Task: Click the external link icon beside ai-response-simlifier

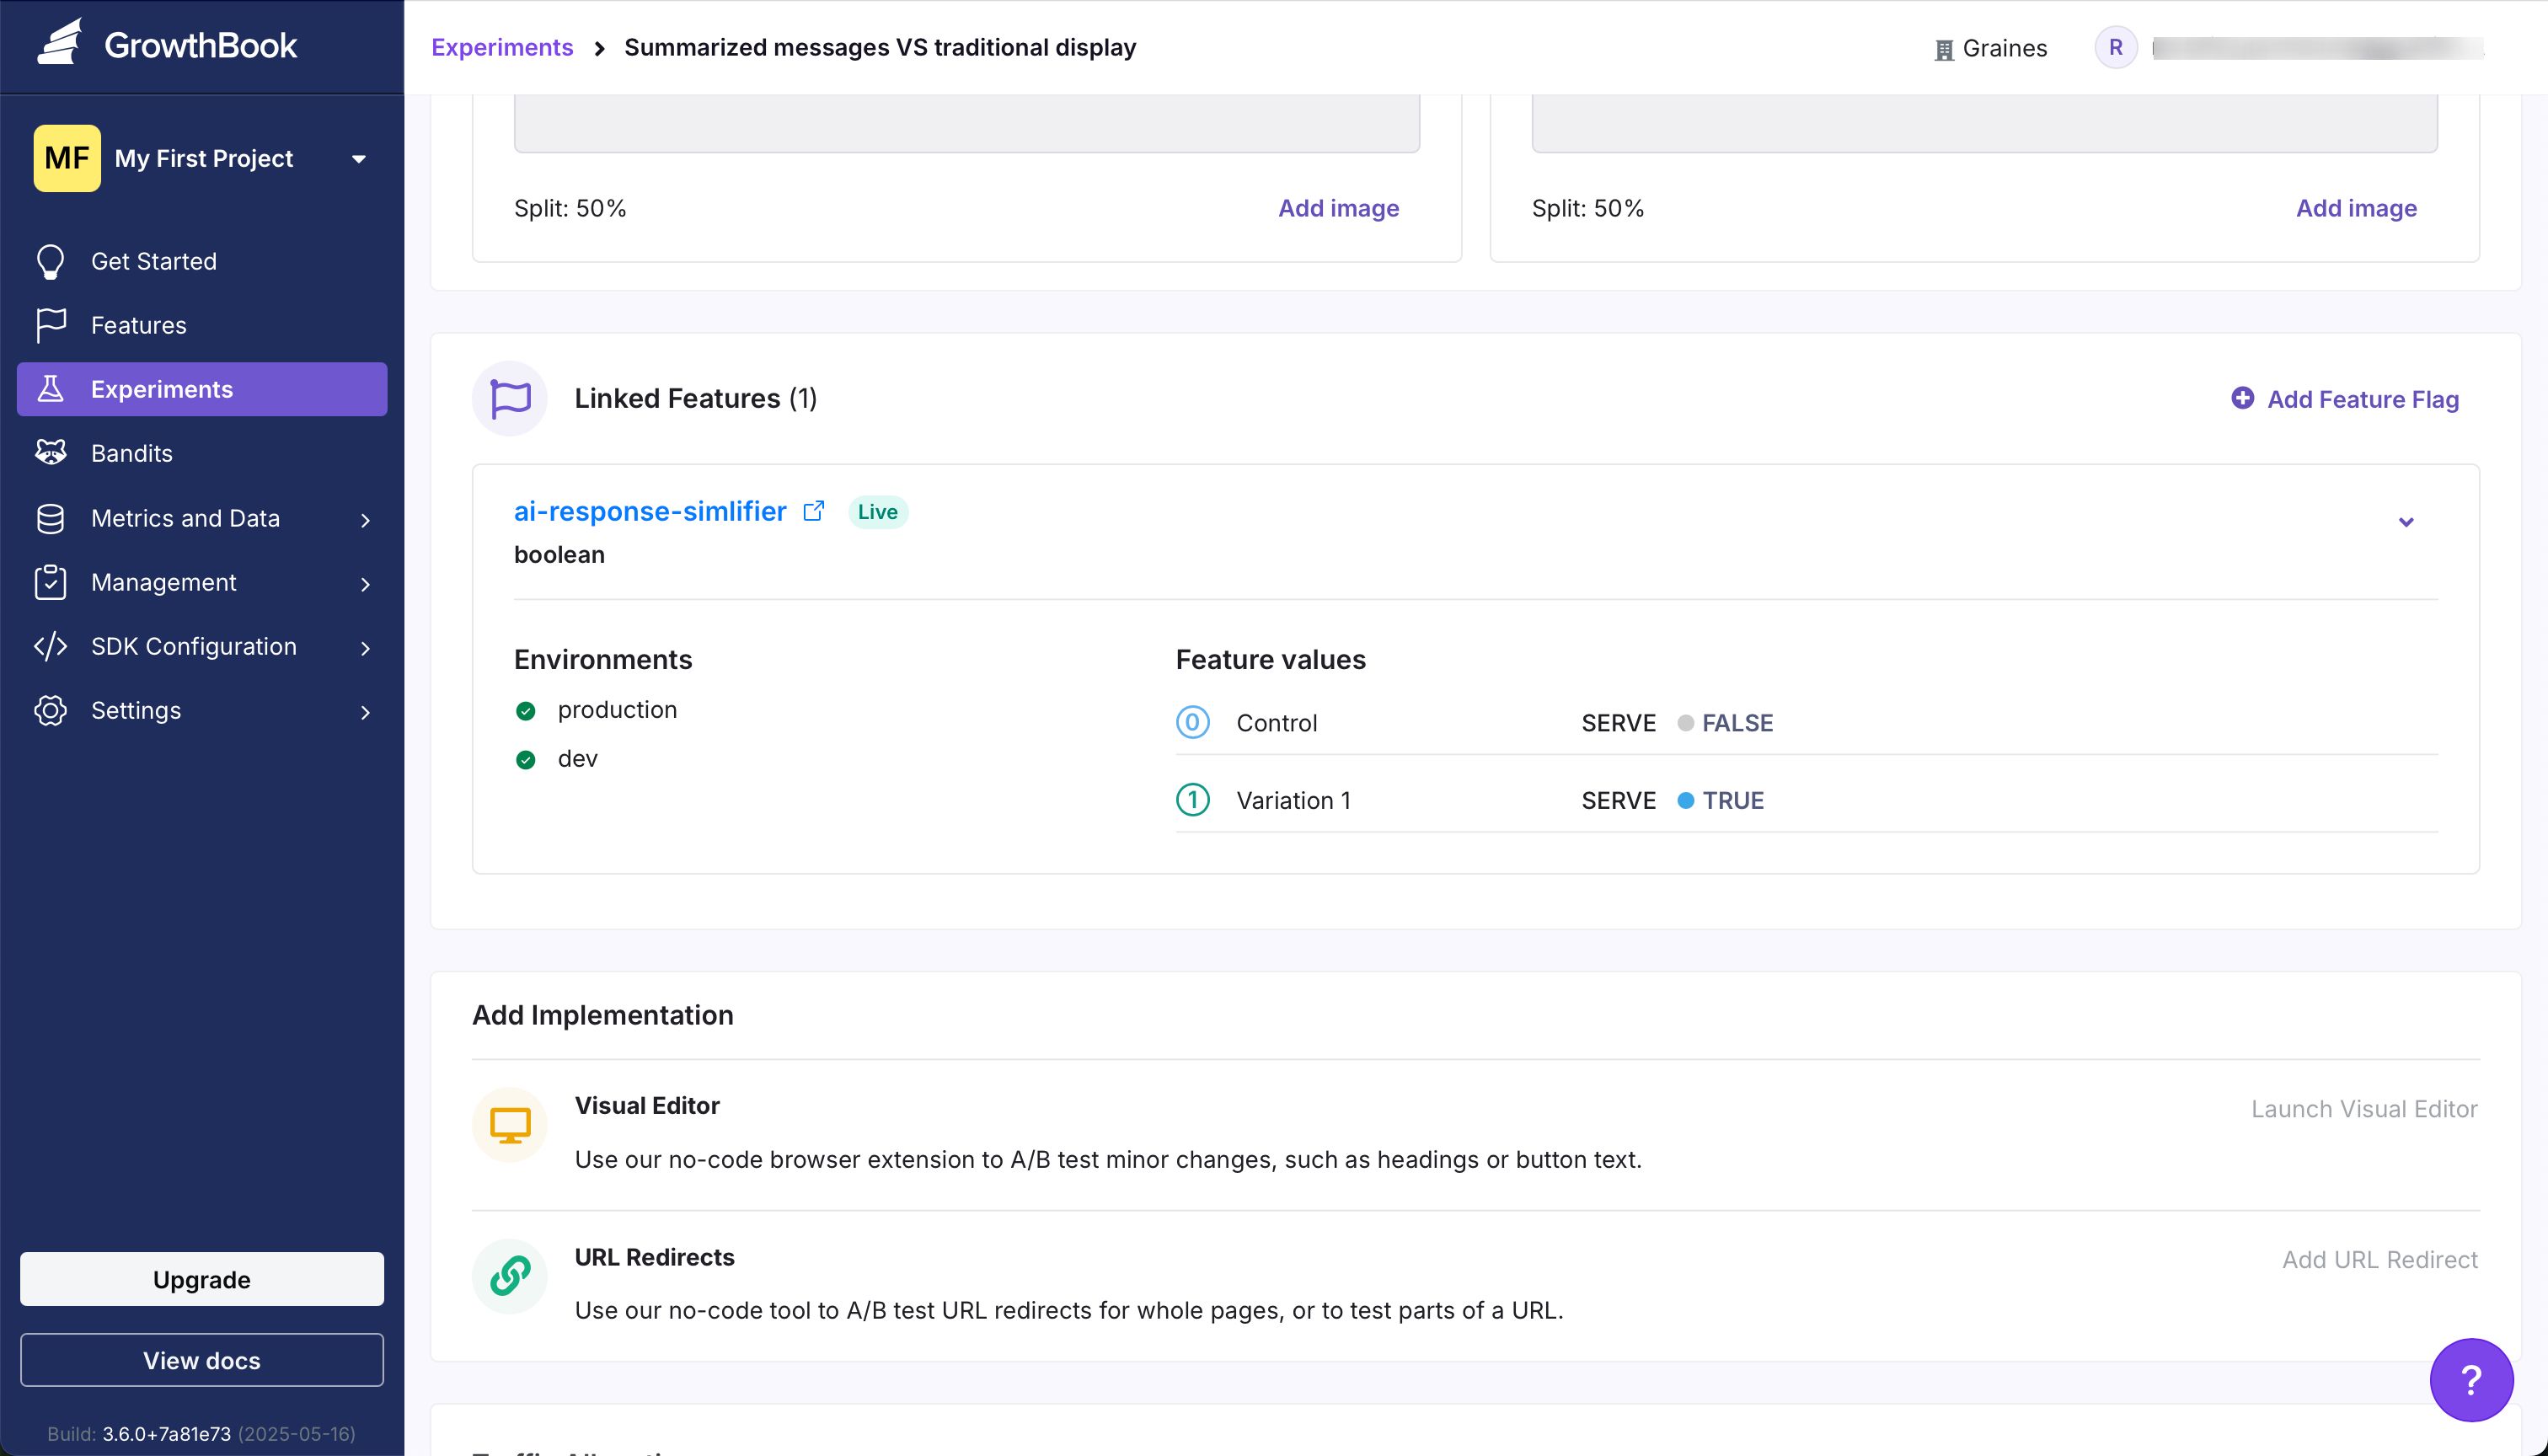Action: 814,511
